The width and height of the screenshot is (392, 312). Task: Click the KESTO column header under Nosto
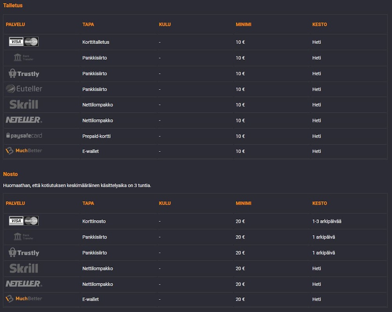click(319, 203)
